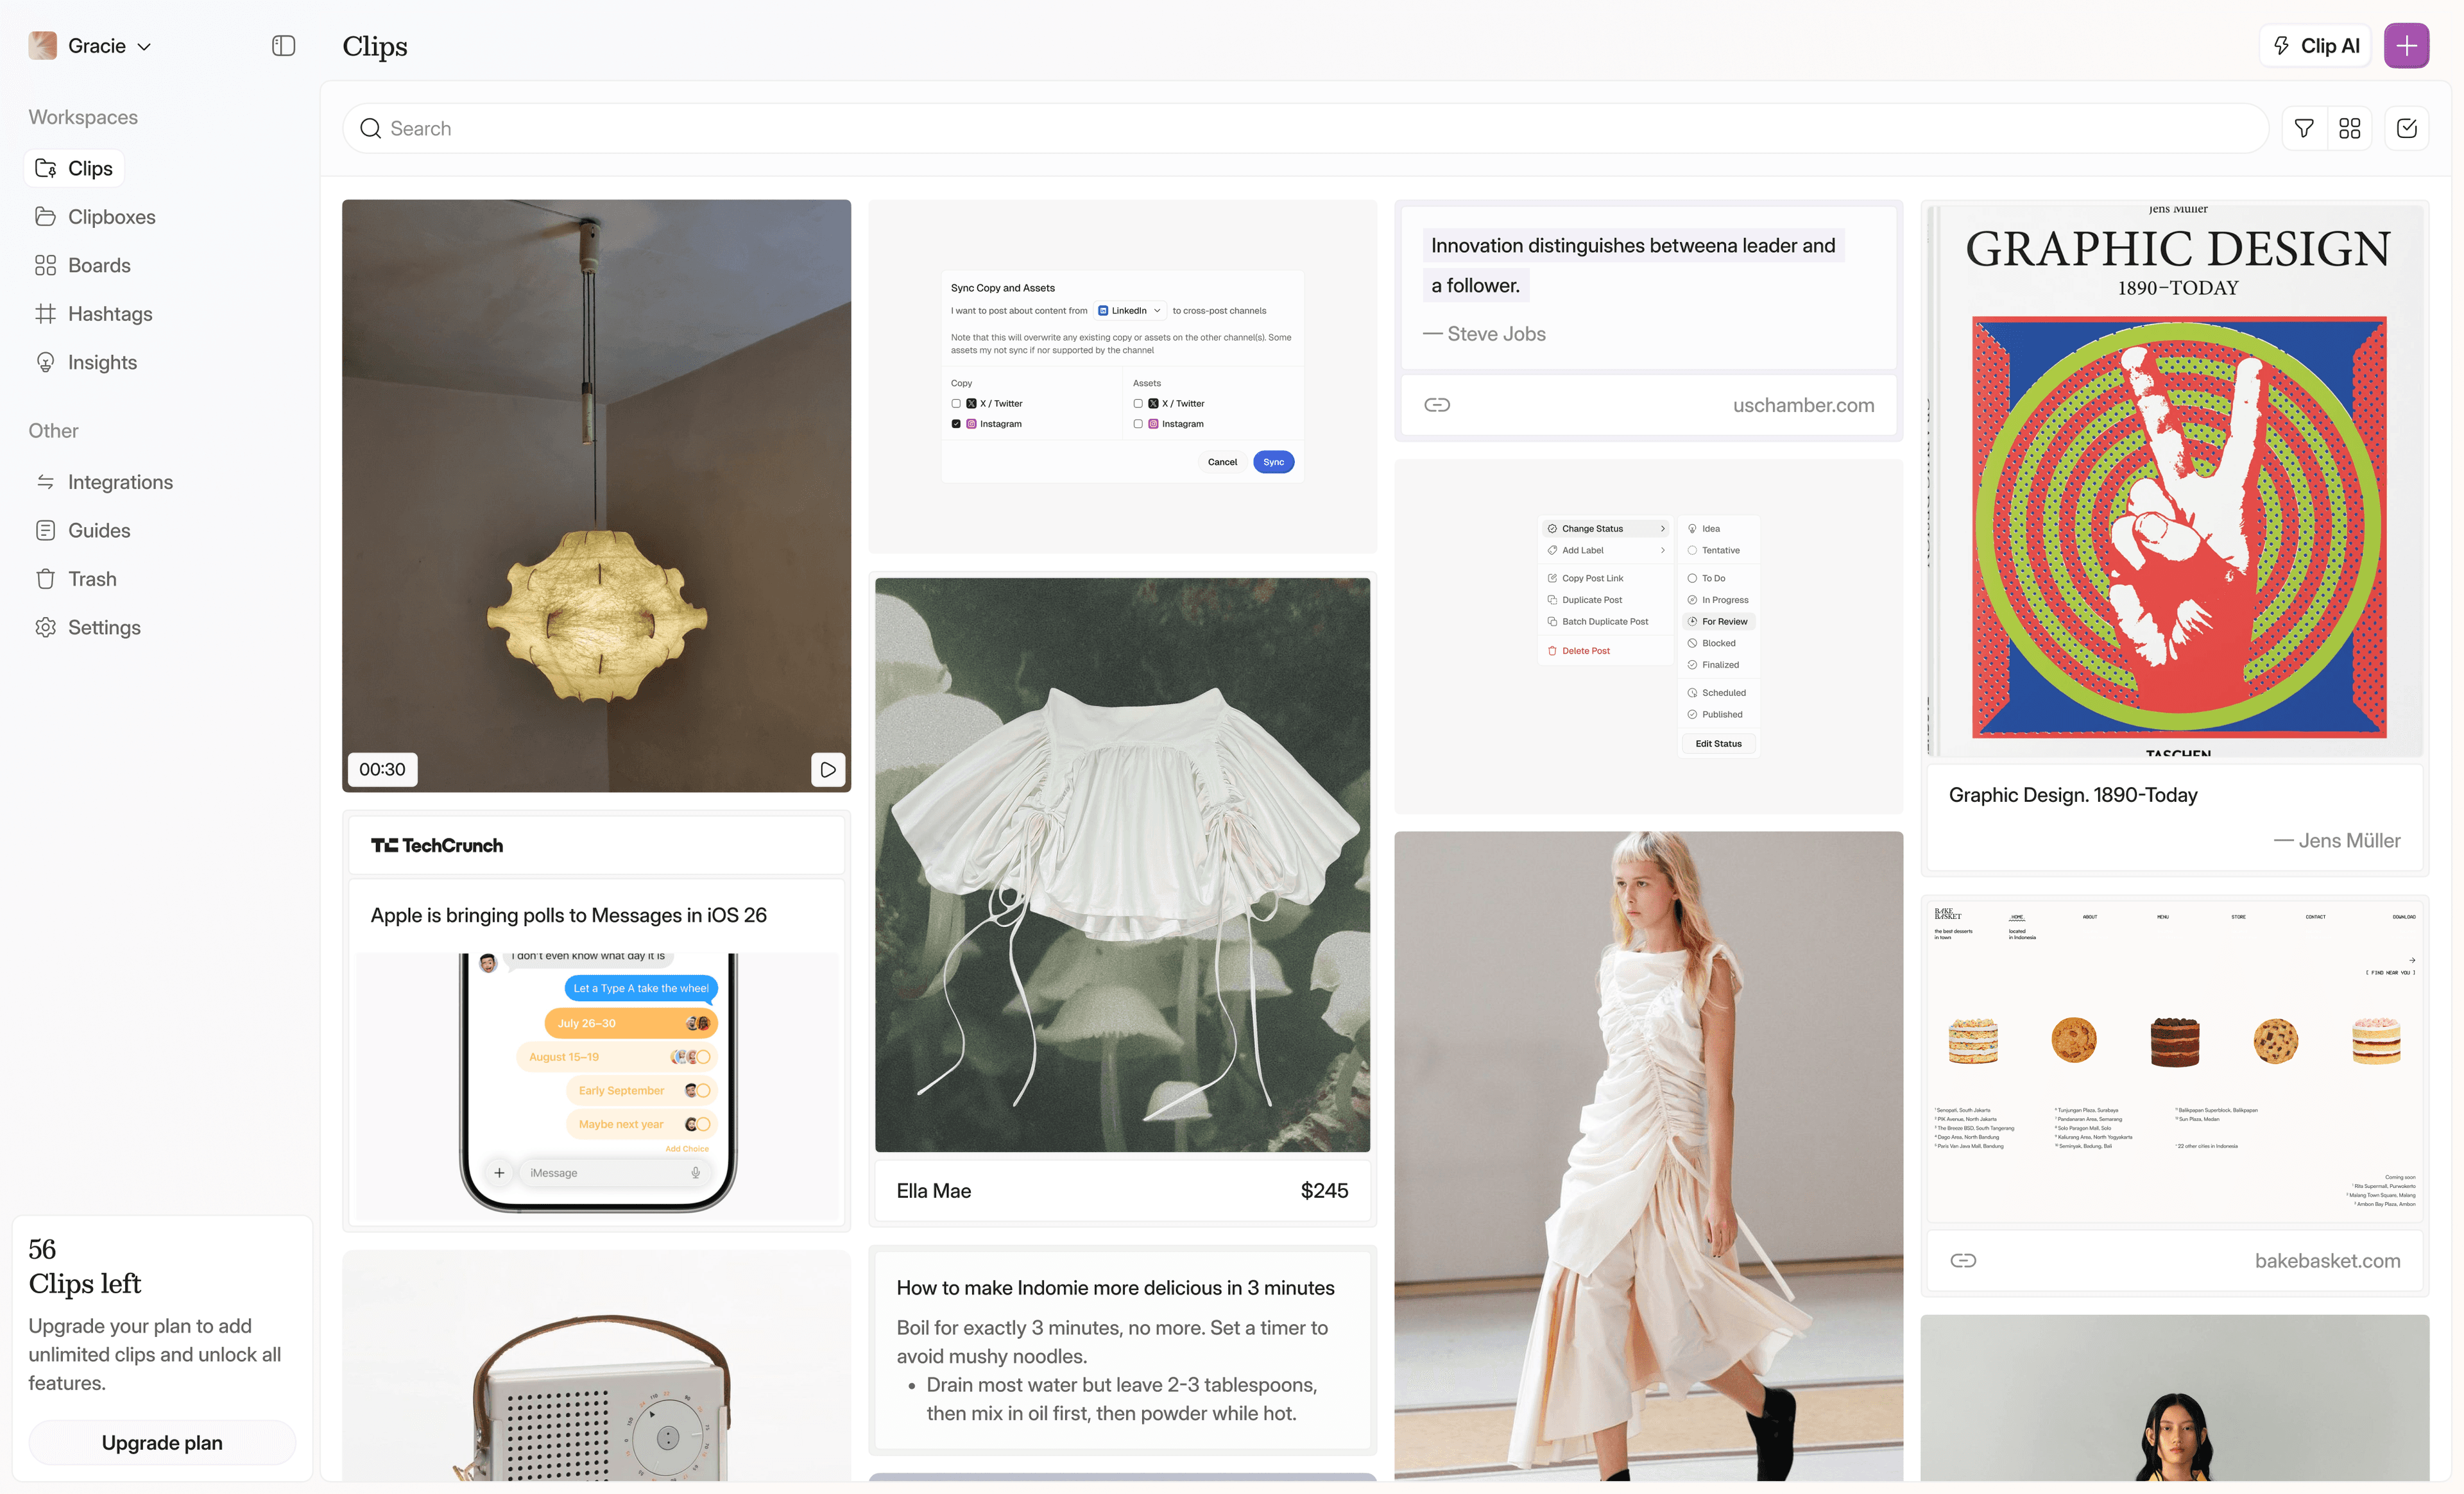Click the link icon on uschamber.com card
Image resolution: width=2464 pixels, height=1494 pixels.
click(x=1436, y=405)
